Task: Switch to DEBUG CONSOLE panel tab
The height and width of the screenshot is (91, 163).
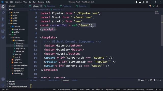Action: tap(54, 80)
